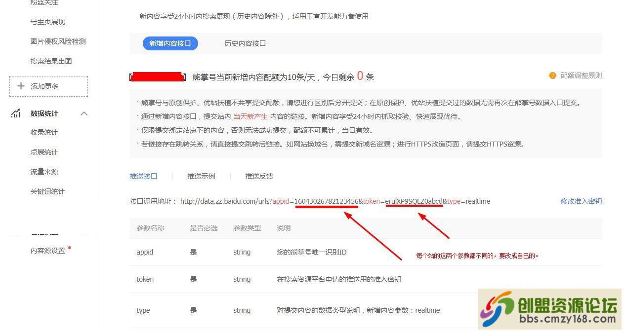This screenshot has width=624, height=332.
Task: Click the orange question mark help icon
Action: pyautogui.click(x=552, y=75)
